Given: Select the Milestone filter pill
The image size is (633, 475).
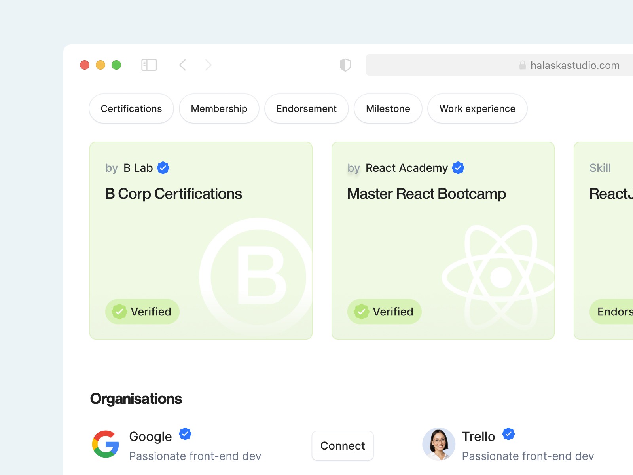Looking at the screenshot, I should point(388,108).
